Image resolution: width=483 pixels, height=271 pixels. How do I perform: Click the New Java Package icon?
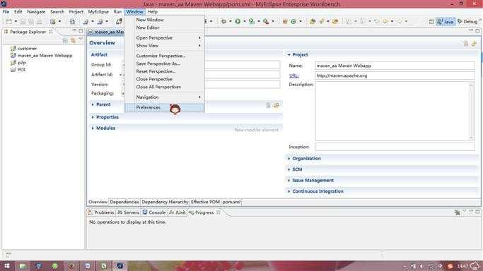pyautogui.click(x=285, y=21)
